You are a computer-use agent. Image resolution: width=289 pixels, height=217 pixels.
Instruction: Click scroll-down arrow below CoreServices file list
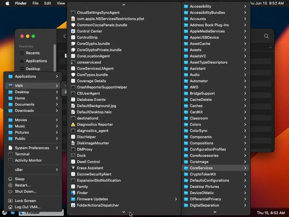click(x=124, y=212)
